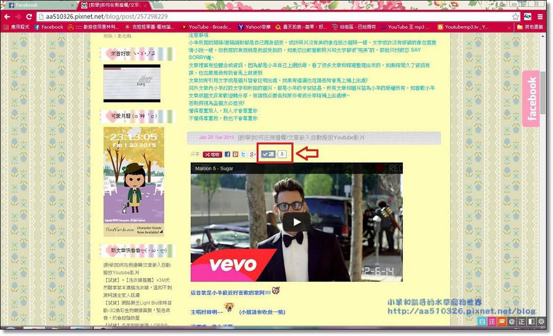Open the sidebar Light Bio review link
The height and width of the screenshot is (336, 553).
point(138,310)
